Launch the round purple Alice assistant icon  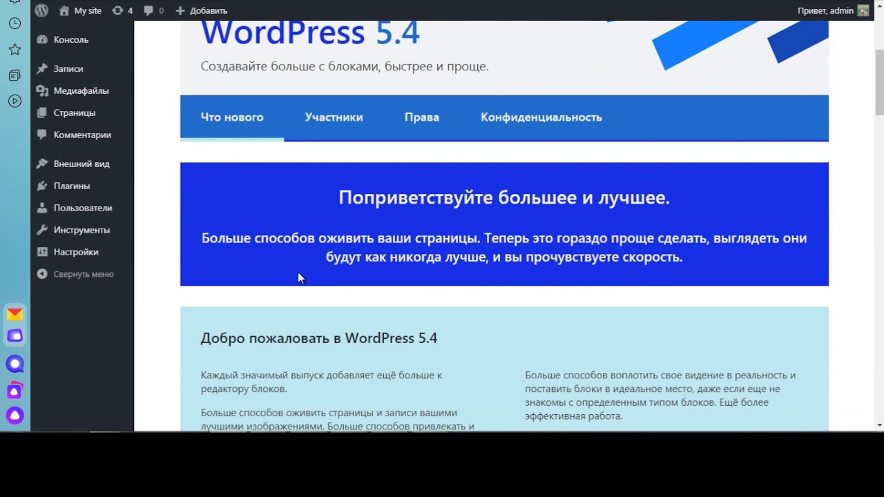(15, 416)
